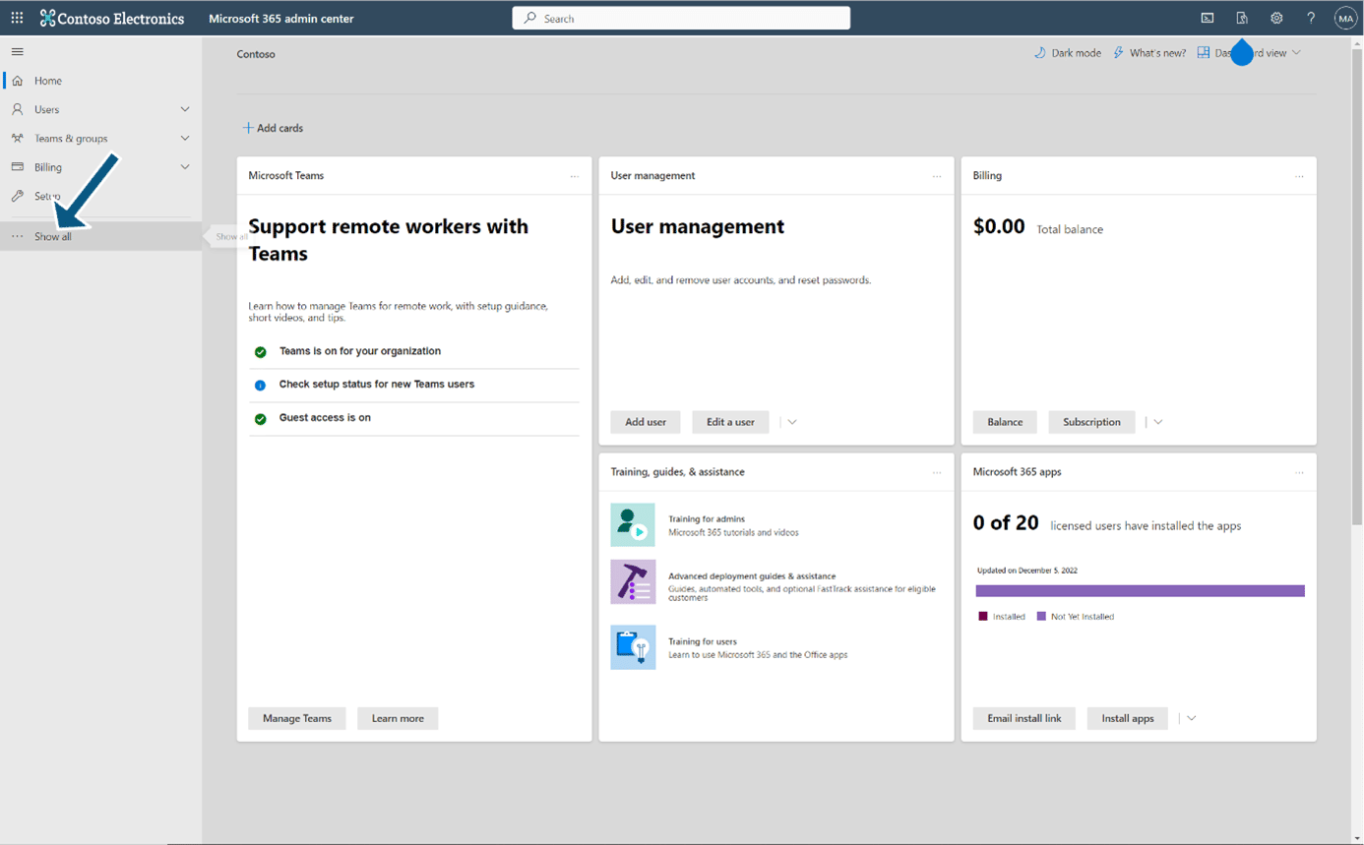Open the MA account avatar
The height and width of the screenshot is (845, 1364).
click(1345, 17)
